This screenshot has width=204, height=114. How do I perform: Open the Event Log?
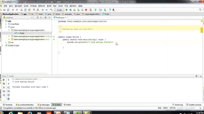click(178, 105)
